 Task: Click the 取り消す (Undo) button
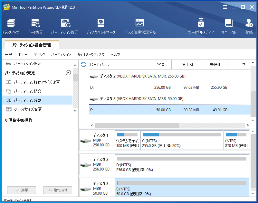click(x=58, y=190)
